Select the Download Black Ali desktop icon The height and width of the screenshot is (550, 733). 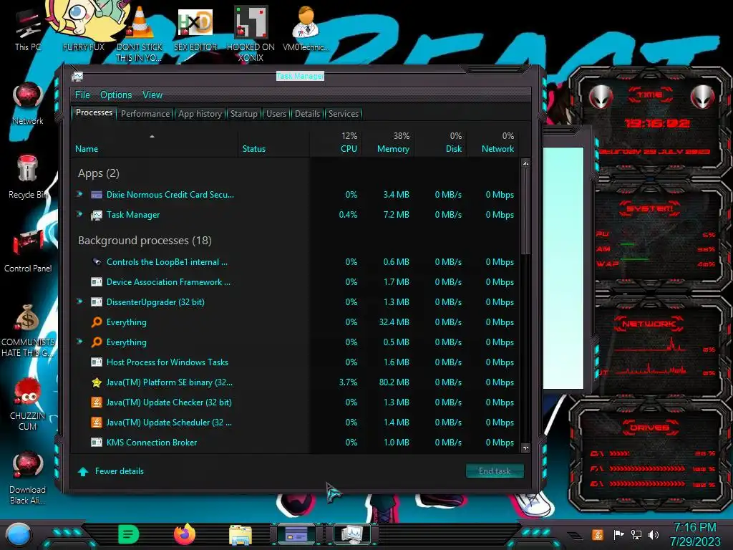tap(28, 478)
